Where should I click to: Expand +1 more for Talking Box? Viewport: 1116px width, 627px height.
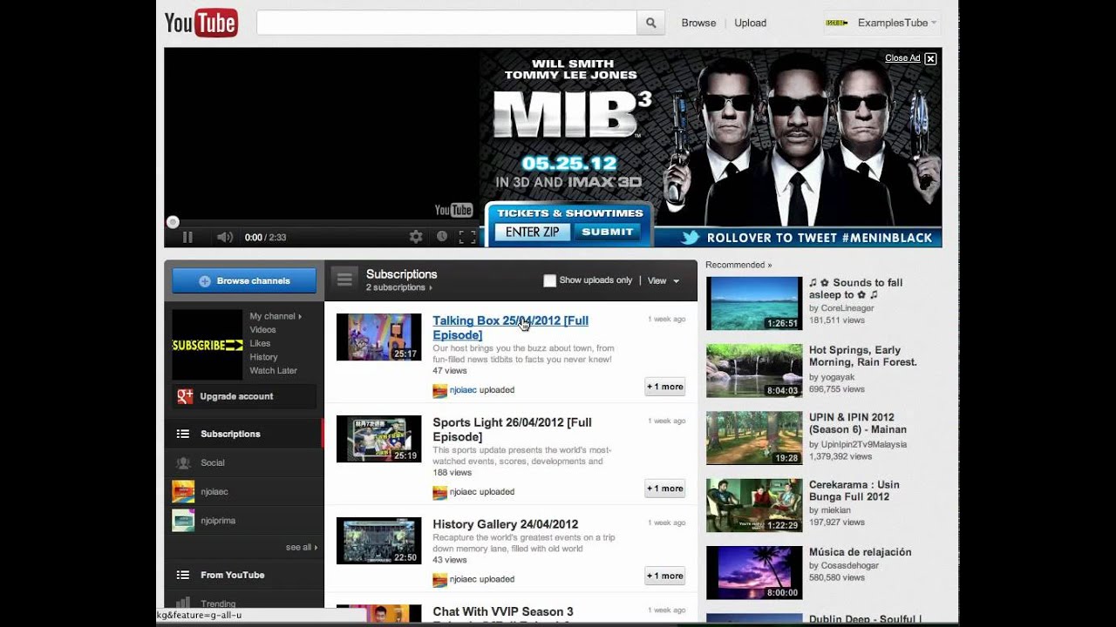664,387
